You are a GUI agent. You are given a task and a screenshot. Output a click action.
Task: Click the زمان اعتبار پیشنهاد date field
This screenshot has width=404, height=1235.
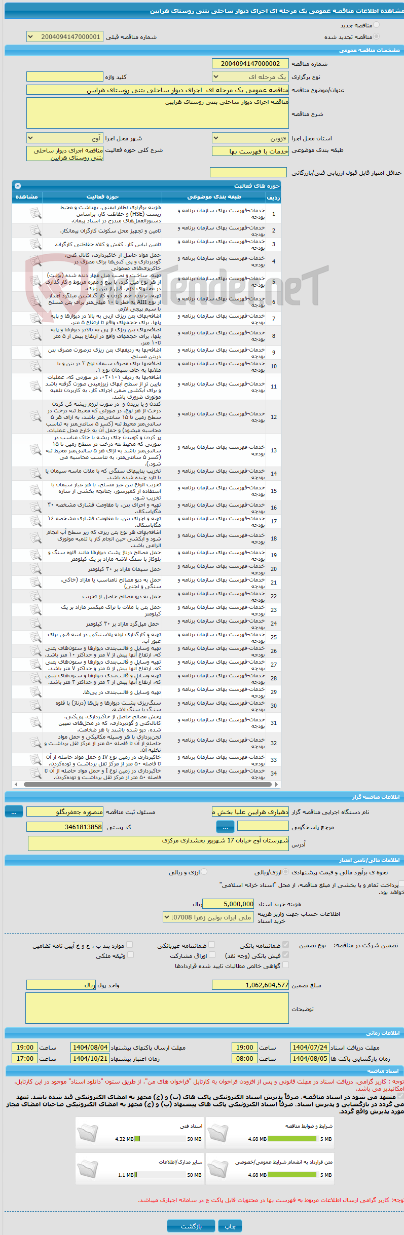[90, 1058]
